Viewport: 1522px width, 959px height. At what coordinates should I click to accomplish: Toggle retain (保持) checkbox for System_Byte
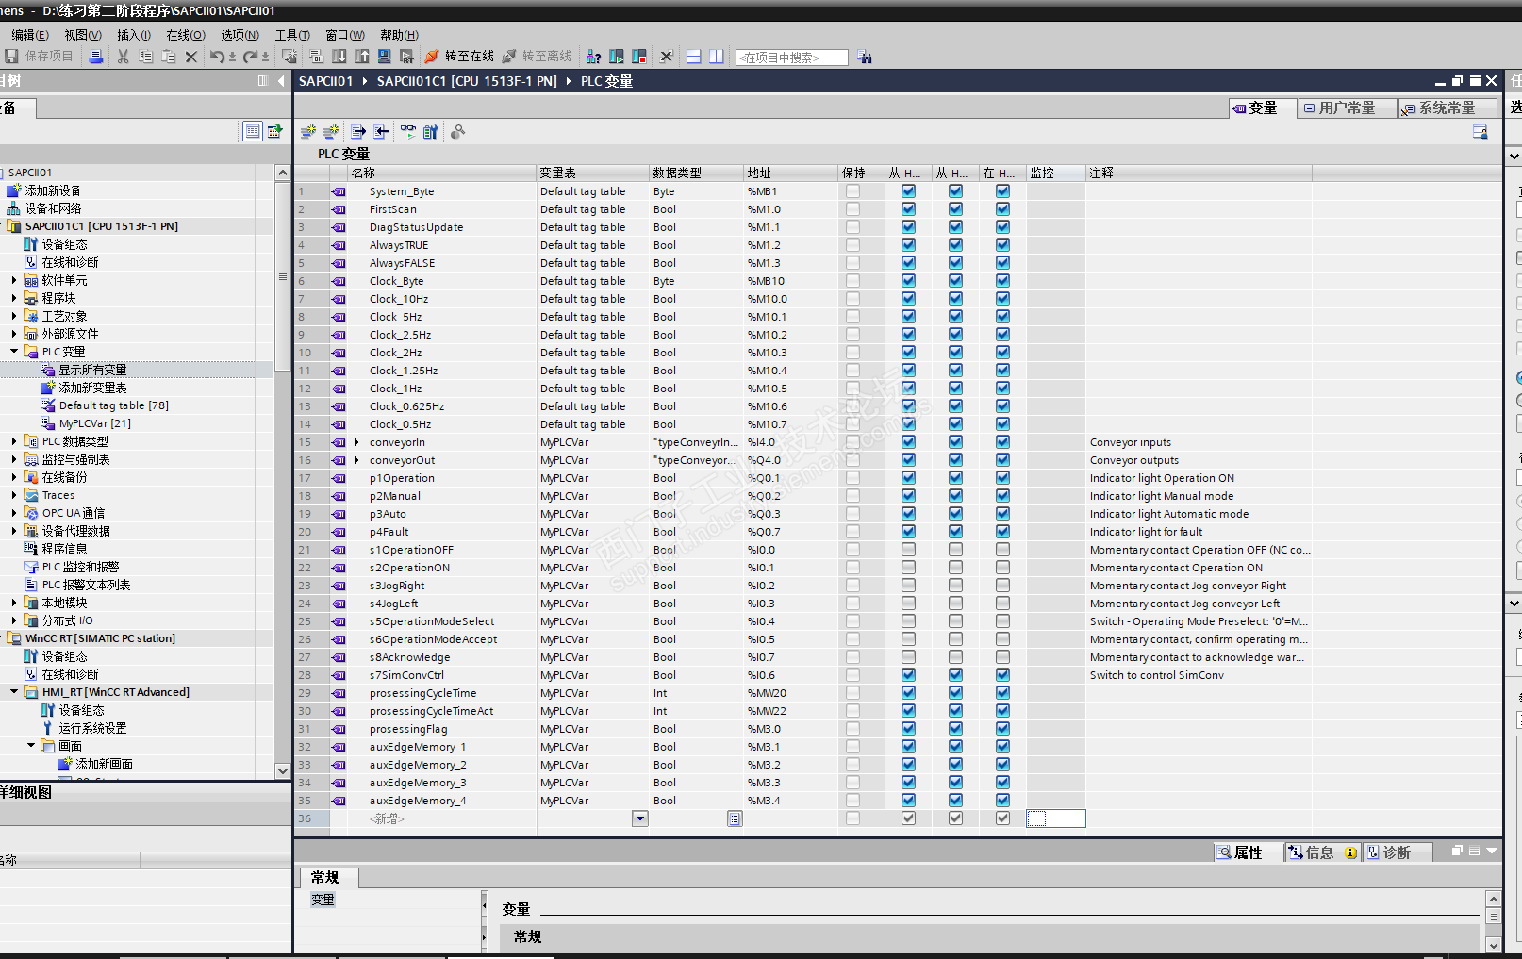pos(852,191)
